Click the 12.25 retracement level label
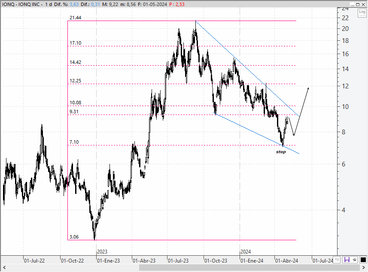Screen dimensions: 368x272 pyautogui.click(x=75, y=81)
